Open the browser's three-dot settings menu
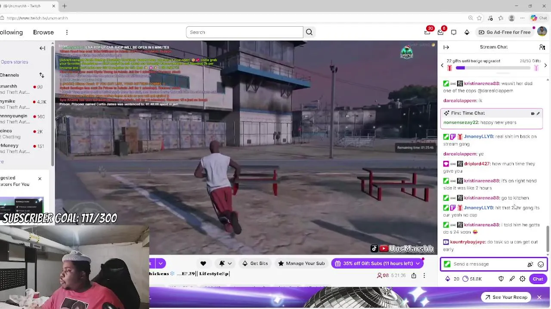Screen dimensions: 551x309 coord(522,18)
